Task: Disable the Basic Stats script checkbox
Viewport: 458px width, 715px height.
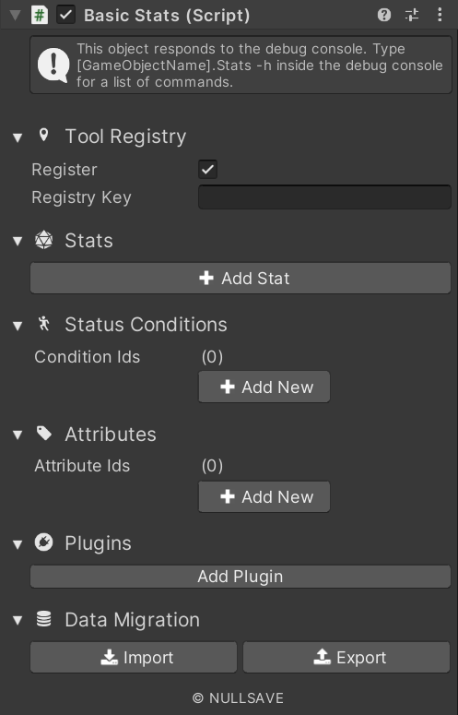Action: [66, 15]
